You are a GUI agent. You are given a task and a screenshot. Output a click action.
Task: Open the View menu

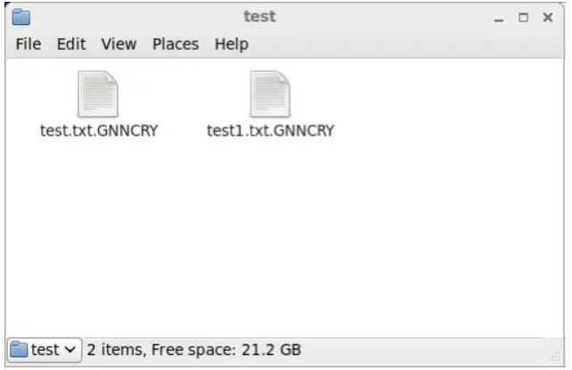coord(118,44)
